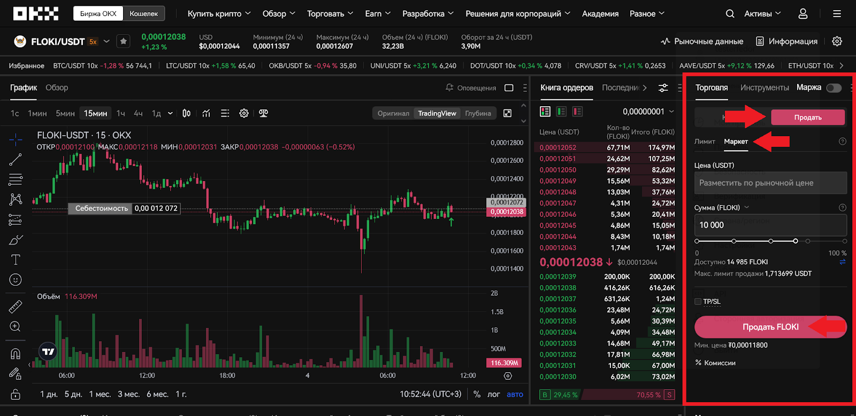The height and width of the screenshot is (416, 856).
Task: Open Торговать dropdown menu
Action: tap(330, 14)
